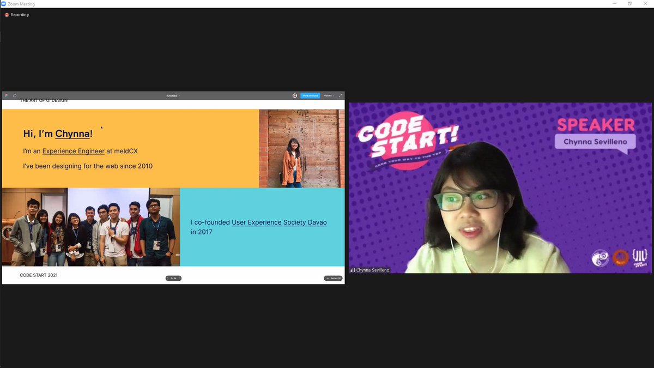Screen dimensions: 654x368
Task: Go back using the left slide arrow icon
Action: coord(167,277)
